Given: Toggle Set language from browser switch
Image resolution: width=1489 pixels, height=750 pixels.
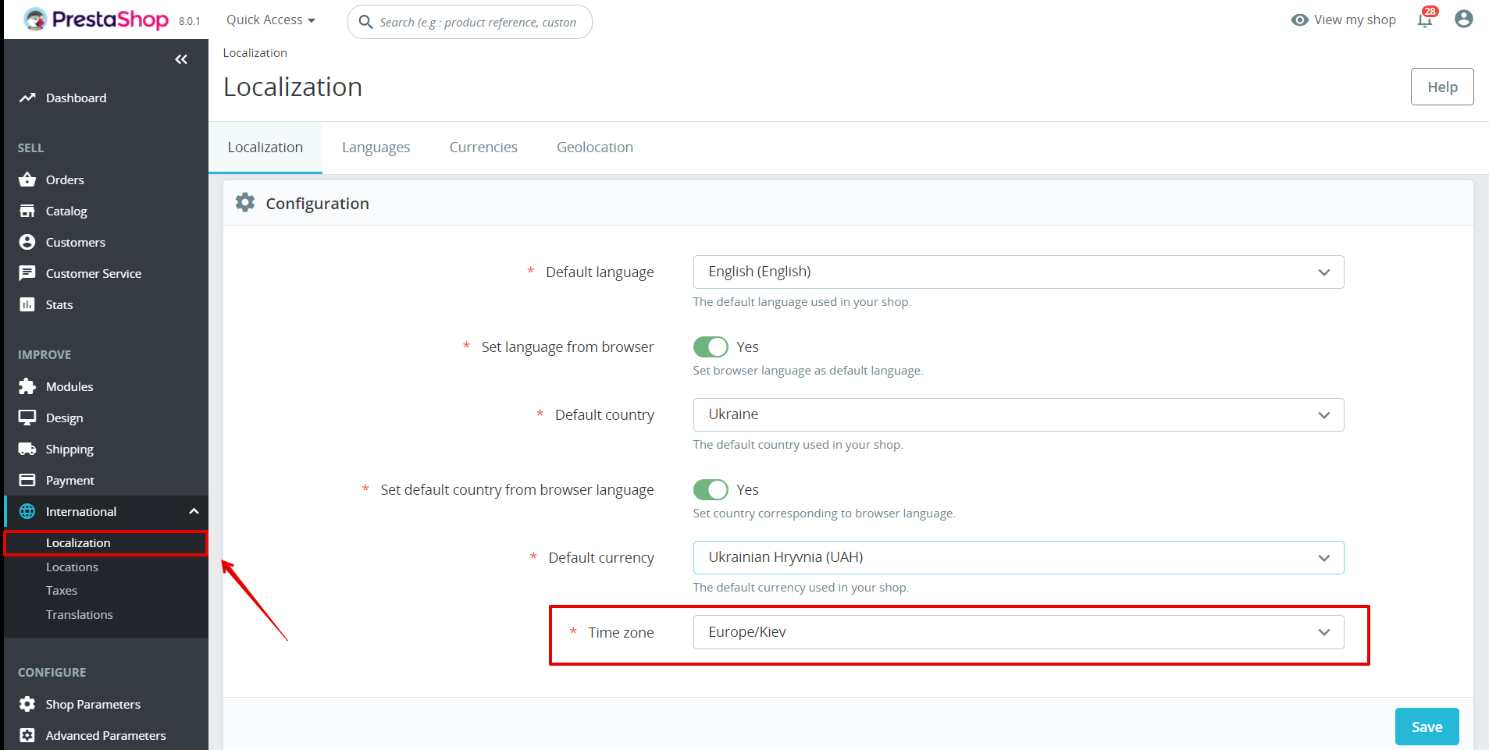Looking at the screenshot, I should [x=711, y=347].
